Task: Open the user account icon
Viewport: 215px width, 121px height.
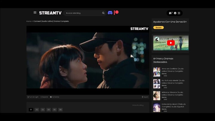Action: coord(175,13)
